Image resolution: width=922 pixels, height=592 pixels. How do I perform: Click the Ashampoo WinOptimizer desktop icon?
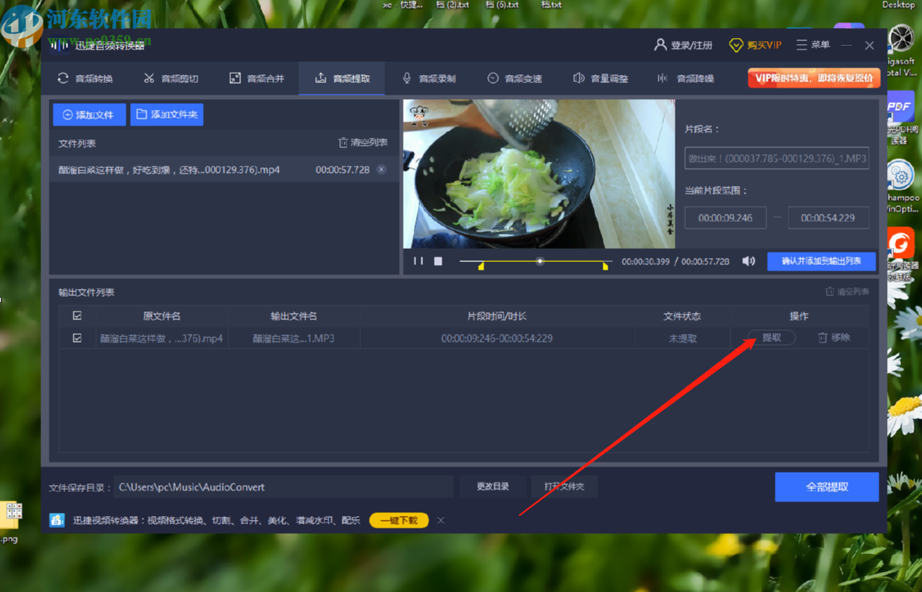pyautogui.click(x=901, y=187)
